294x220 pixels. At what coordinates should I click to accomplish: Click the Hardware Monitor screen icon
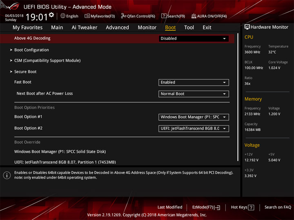click(247, 27)
